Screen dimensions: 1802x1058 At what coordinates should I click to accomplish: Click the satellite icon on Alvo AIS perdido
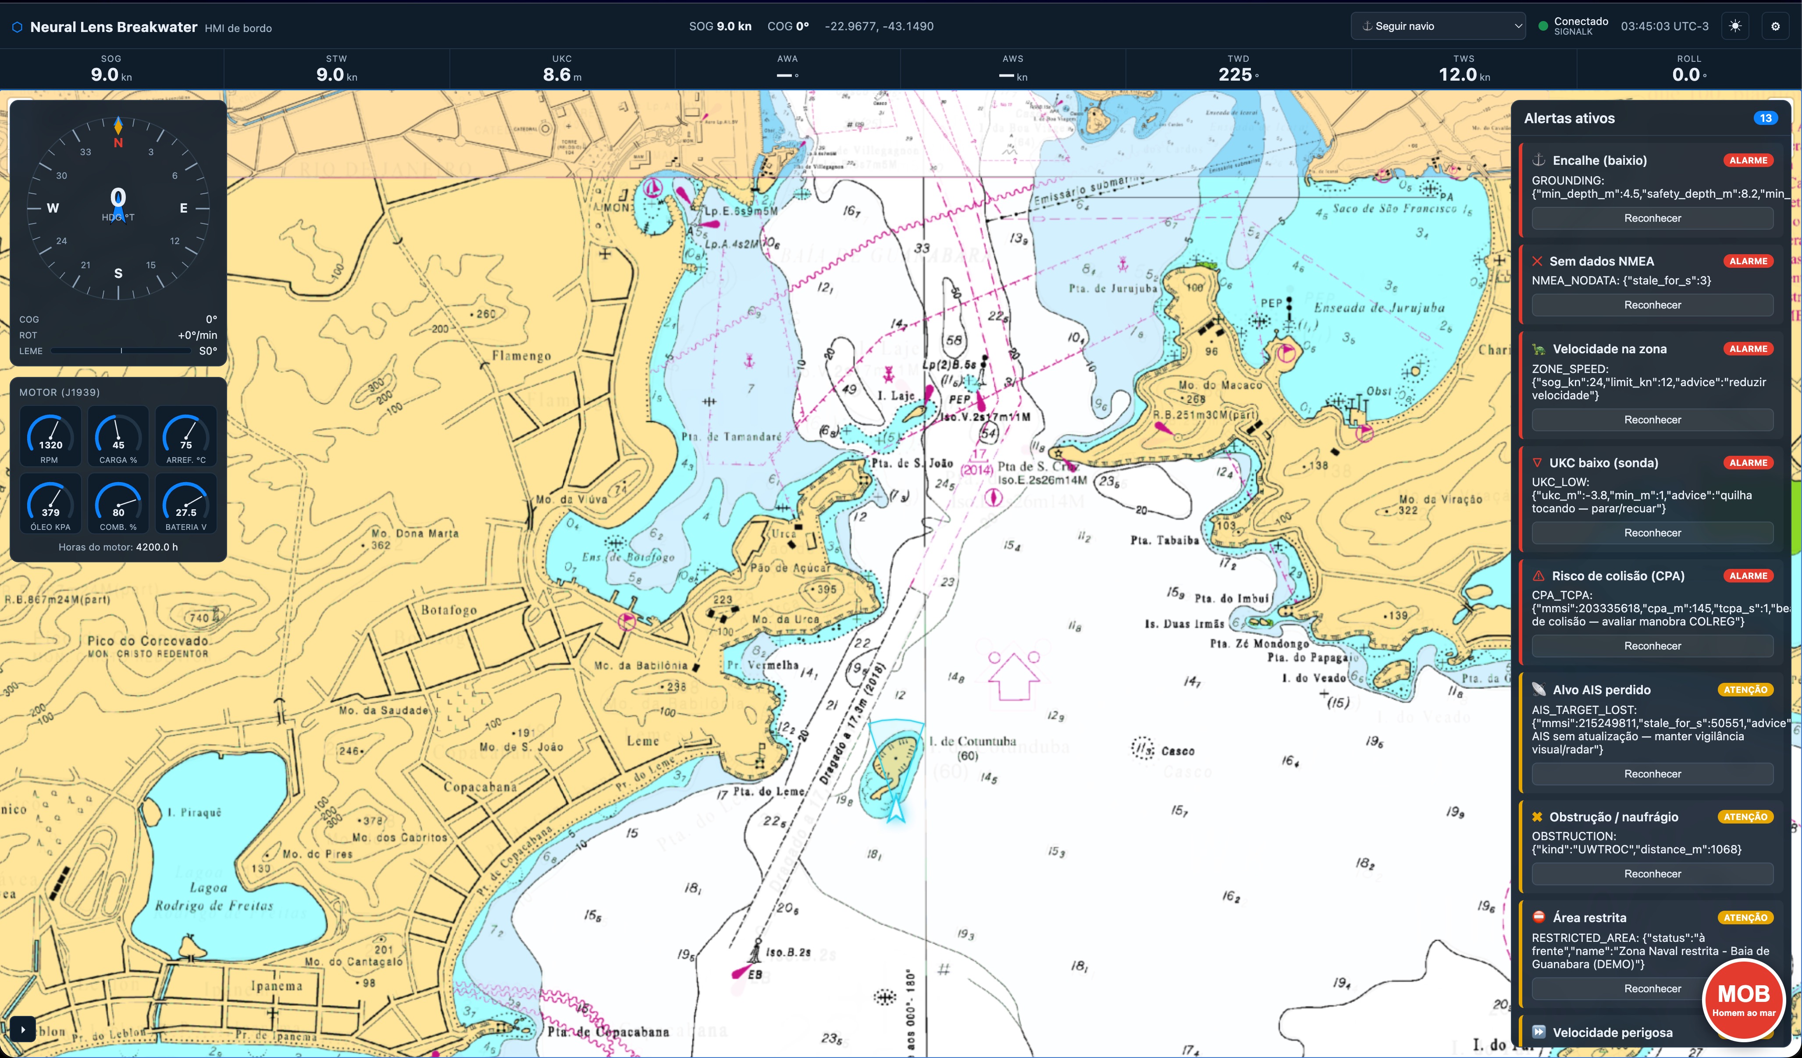point(1539,690)
